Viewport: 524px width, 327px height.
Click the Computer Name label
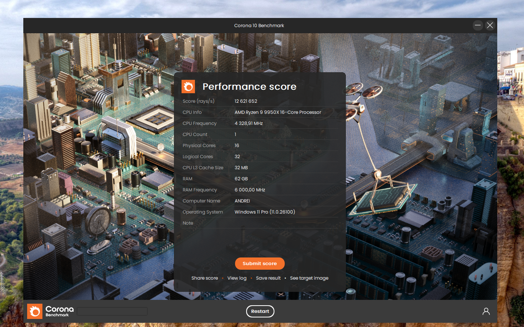pyautogui.click(x=201, y=201)
